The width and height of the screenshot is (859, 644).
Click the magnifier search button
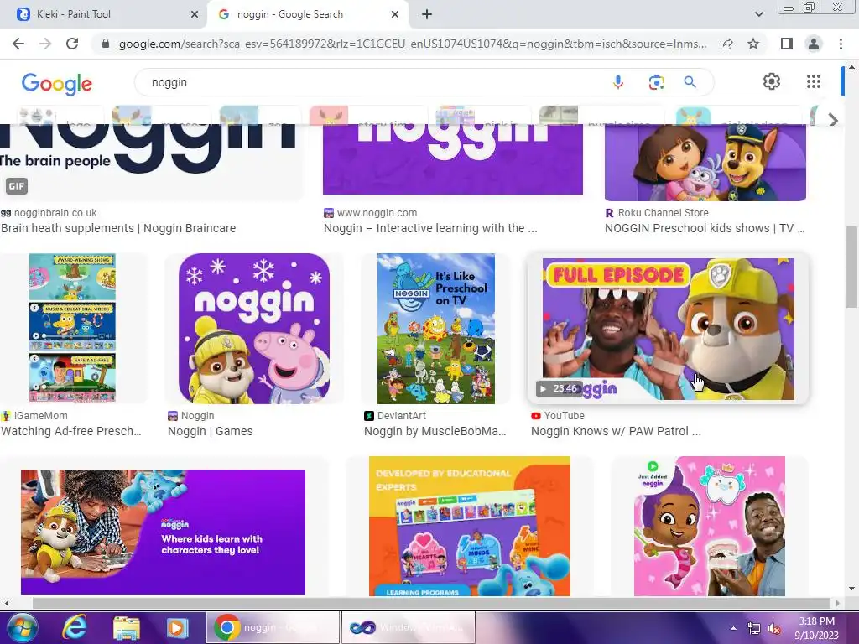pyautogui.click(x=690, y=82)
